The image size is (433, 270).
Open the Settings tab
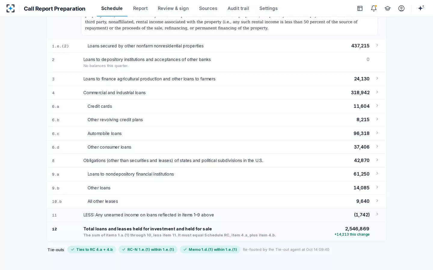[269, 8]
